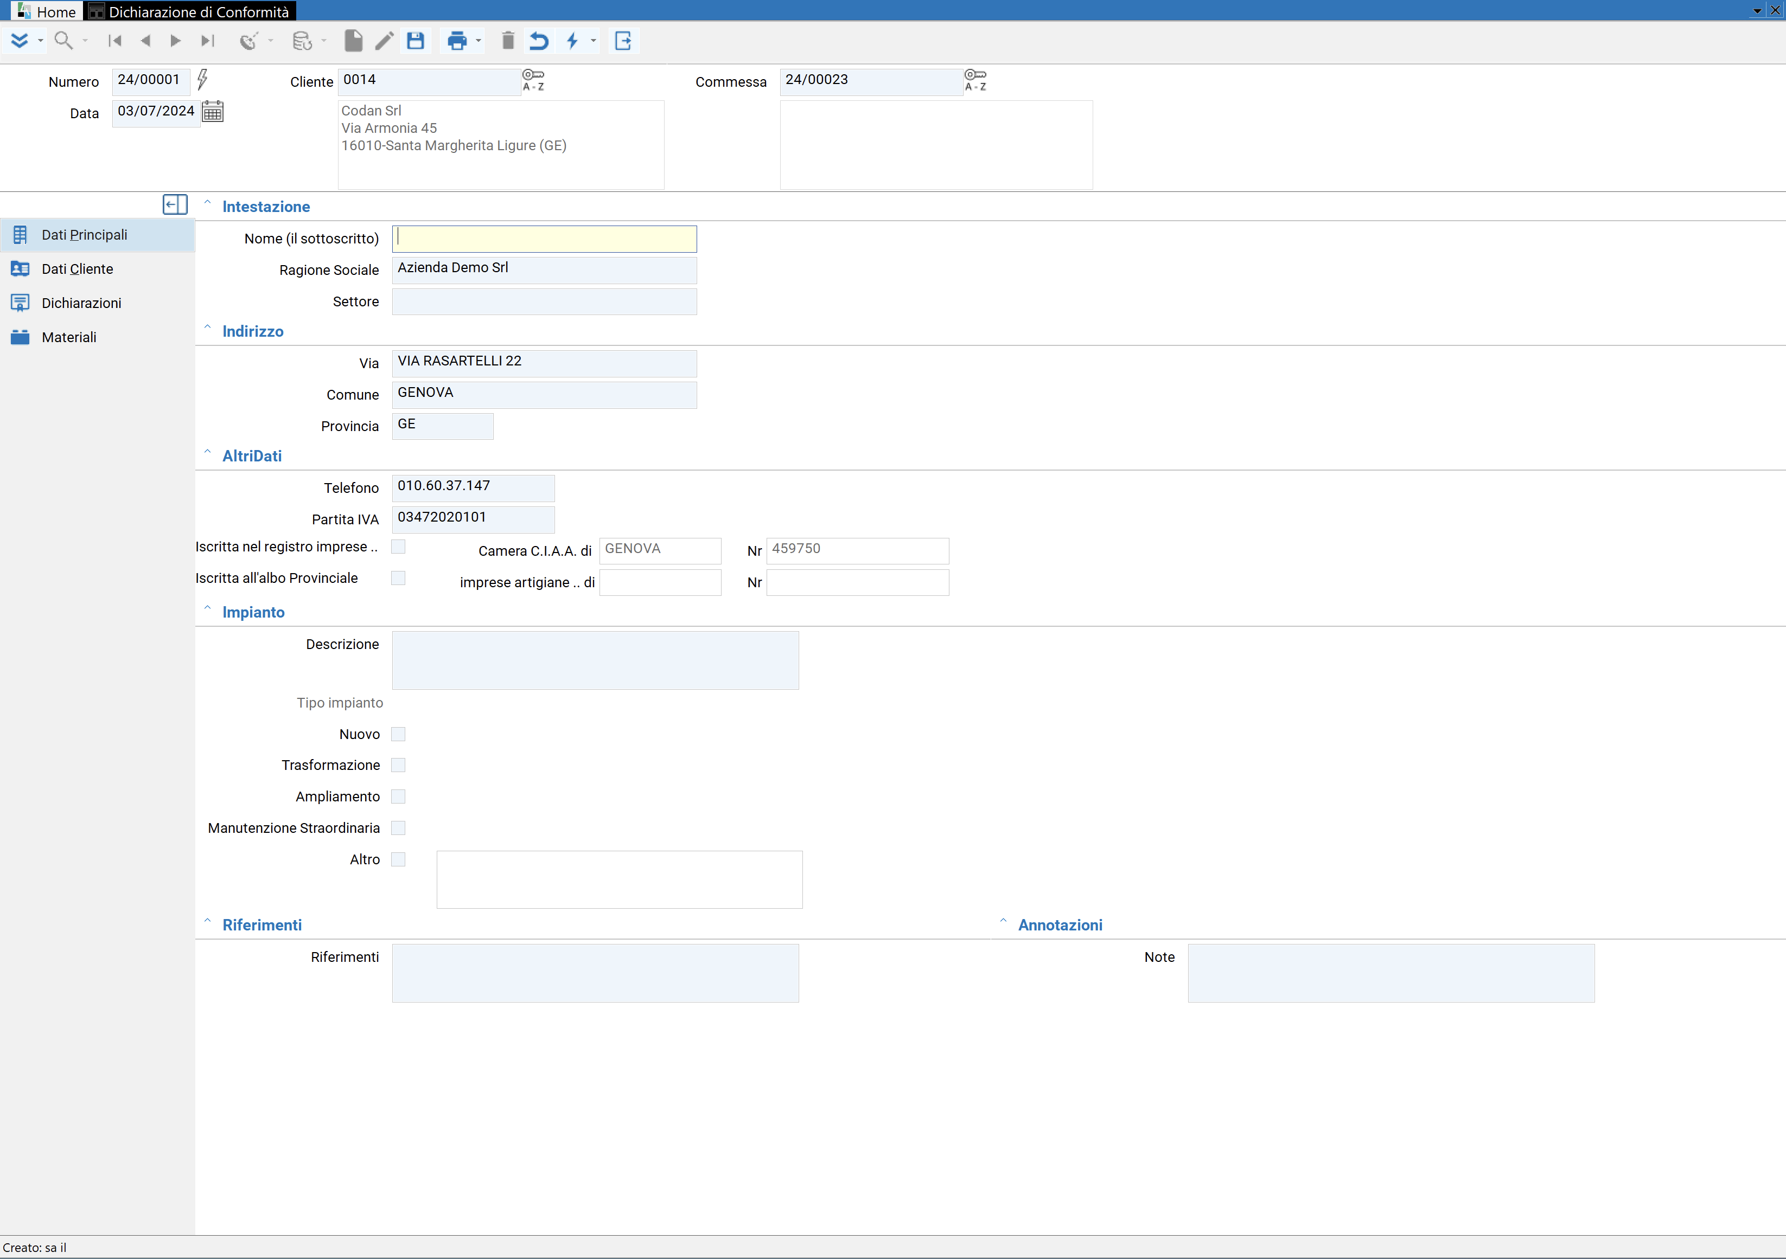1786x1259 pixels.
Task: Check Iscritta all'albo Provinciale box
Action: click(x=398, y=578)
